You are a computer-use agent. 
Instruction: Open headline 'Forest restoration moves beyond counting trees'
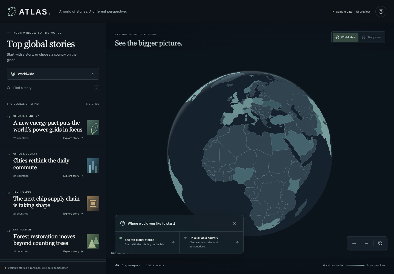coord(44,240)
